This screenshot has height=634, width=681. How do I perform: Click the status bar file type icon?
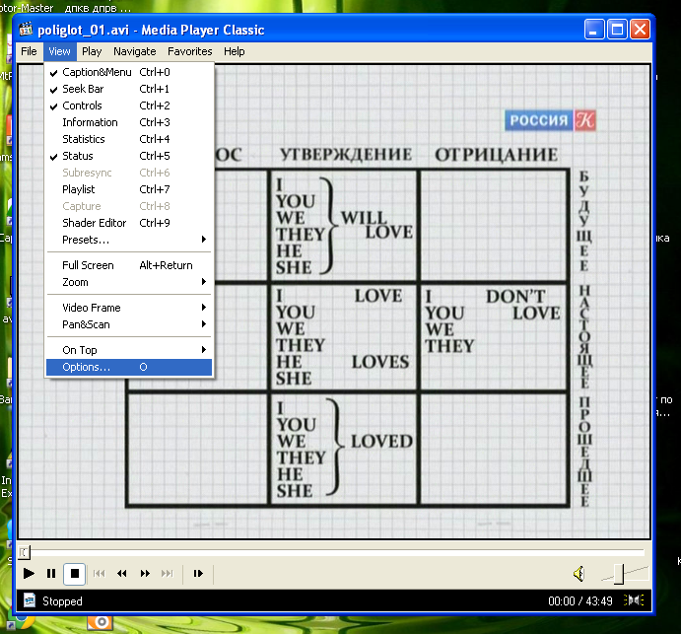pyautogui.click(x=30, y=600)
